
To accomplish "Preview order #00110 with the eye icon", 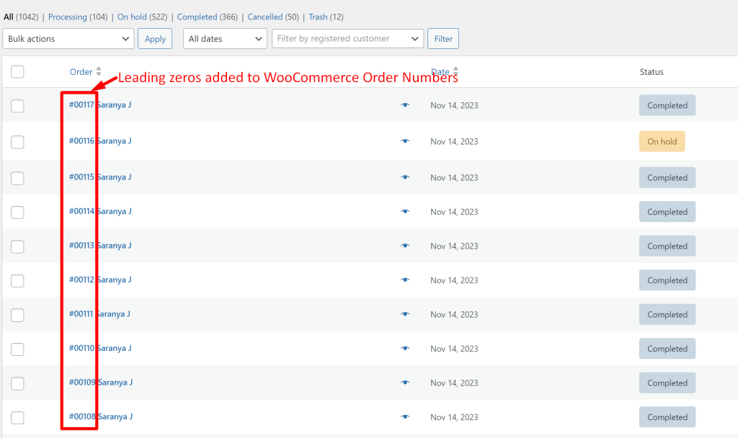I will click(405, 349).
